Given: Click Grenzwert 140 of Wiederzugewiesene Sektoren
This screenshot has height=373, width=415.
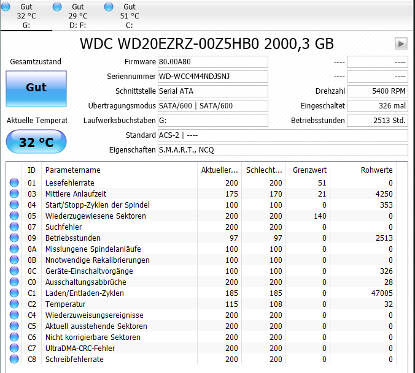Looking at the screenshot, I should click(x=320, y=216).
